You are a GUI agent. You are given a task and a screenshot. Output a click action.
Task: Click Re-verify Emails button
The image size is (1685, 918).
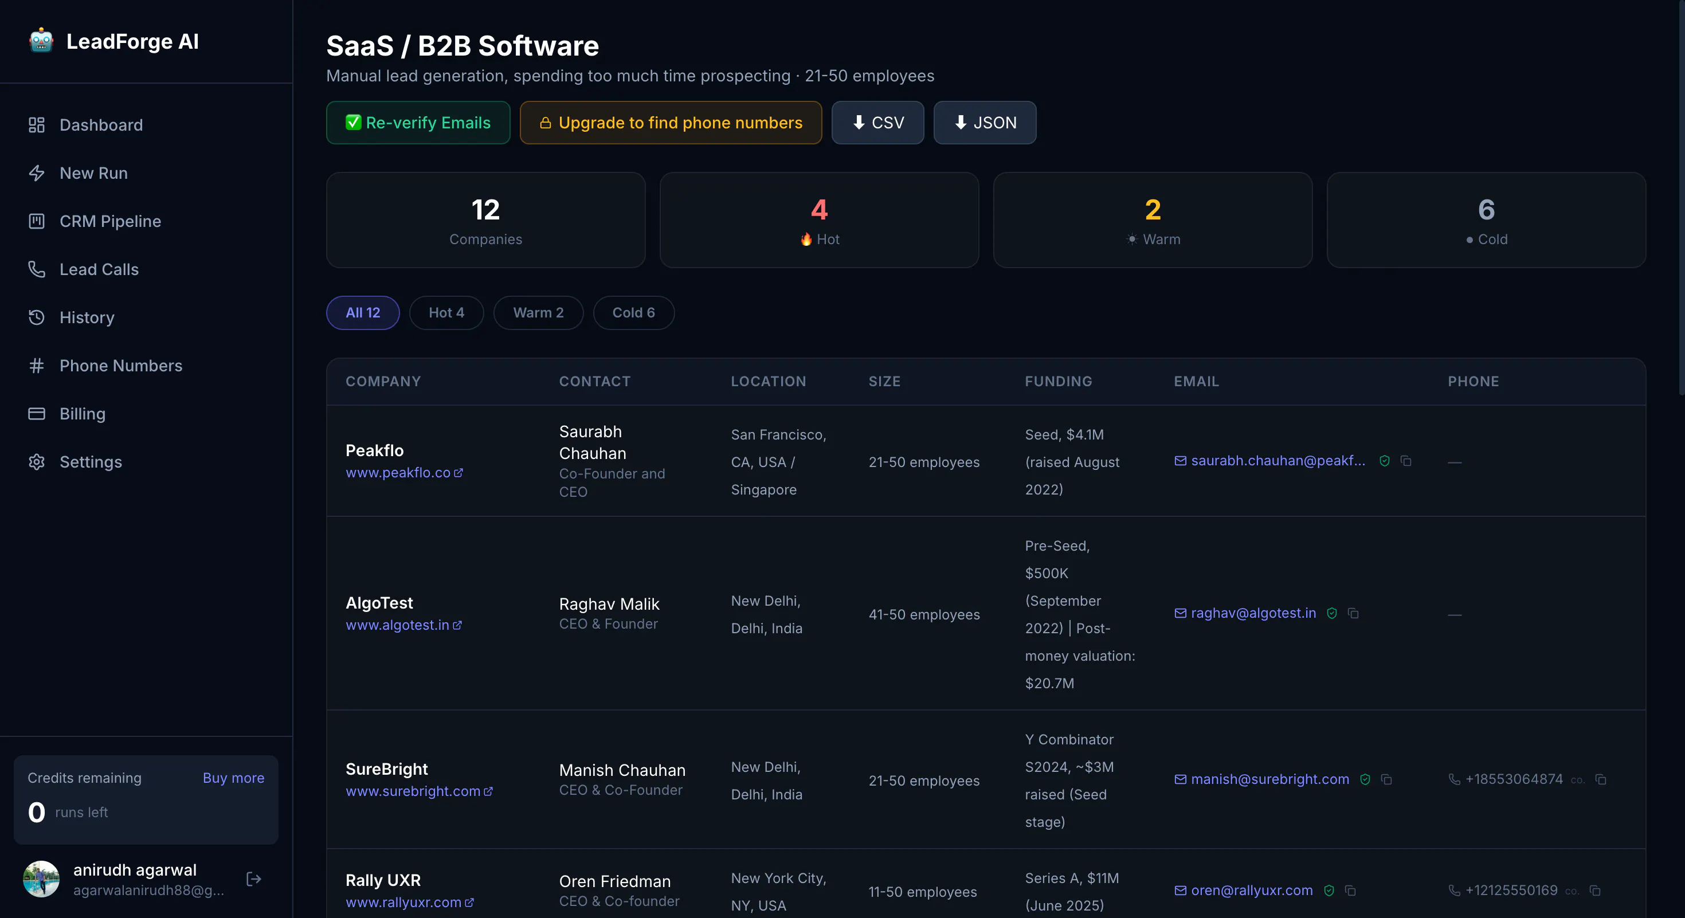pyautogui.click(x=418, y=122)
